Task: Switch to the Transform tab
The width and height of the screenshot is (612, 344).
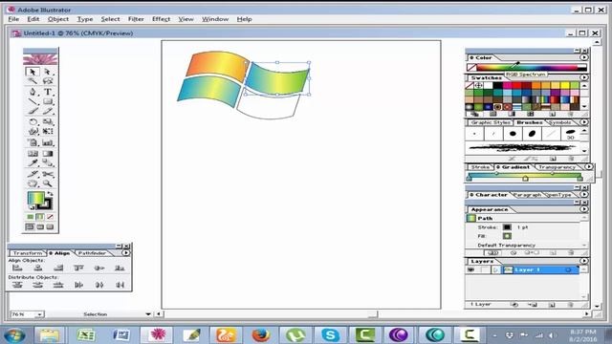Action: [x=28, y=253]
